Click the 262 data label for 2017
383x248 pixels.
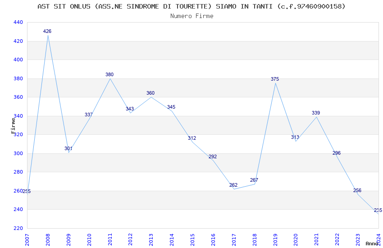click(233, 185)
